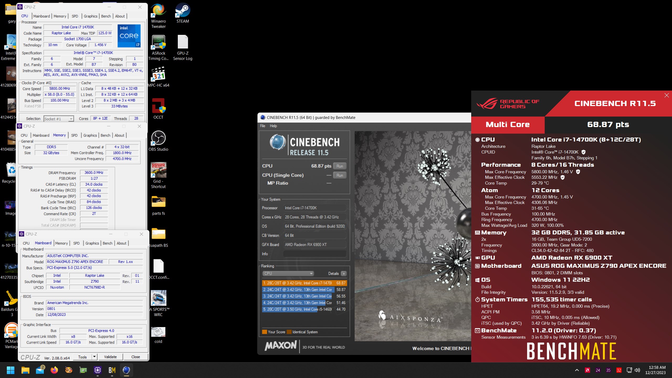Click Validate in CPU-Z
The height and width of the screenshot is (378, 672).
(x=110, y=357)
